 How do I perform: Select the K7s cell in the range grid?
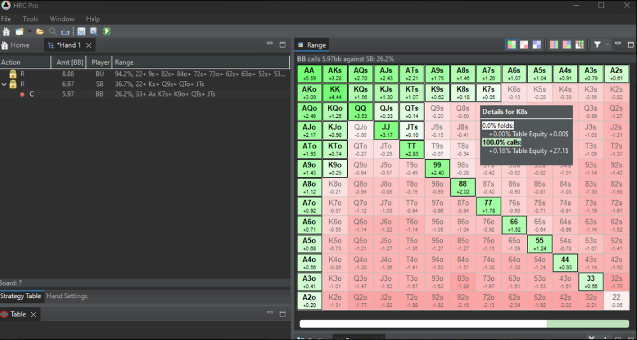[489, 92]
